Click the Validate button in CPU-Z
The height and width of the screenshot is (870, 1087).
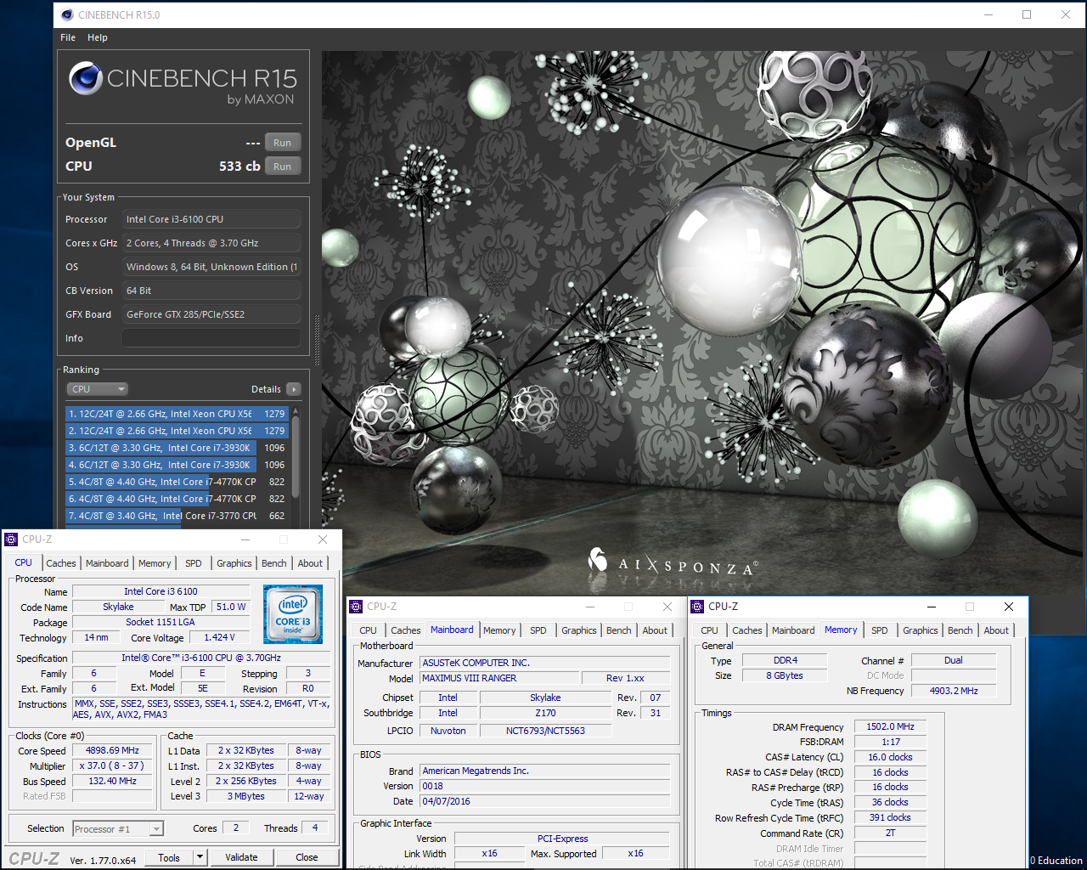[x=241, y=857]
